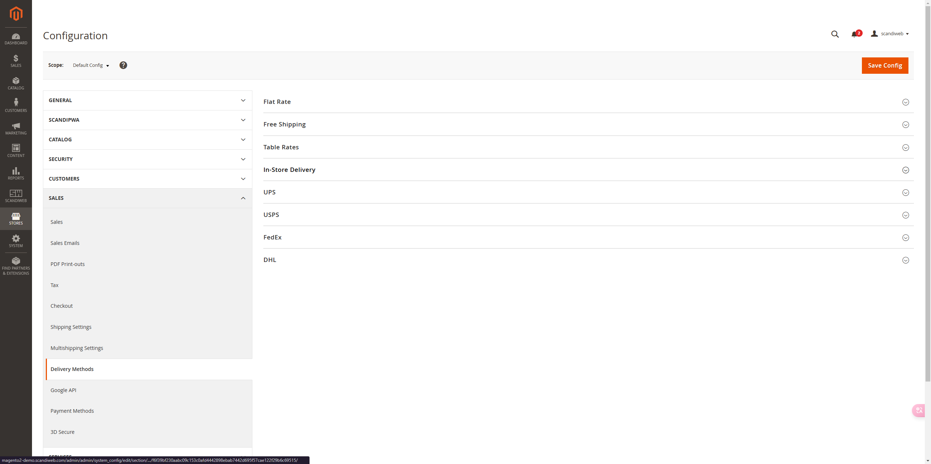The width and height of the screenshot is (931, 464).
Task: Select the Checkout config item
Action: click(149, 306)
